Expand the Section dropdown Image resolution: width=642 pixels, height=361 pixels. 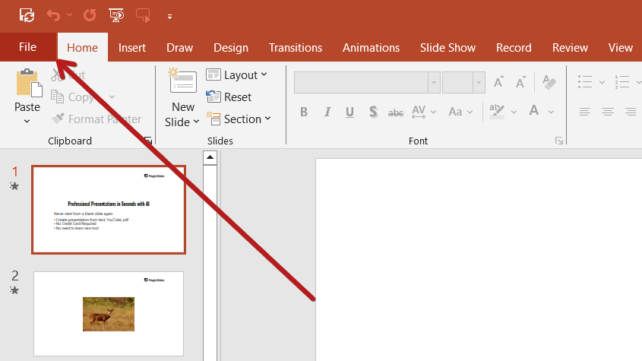point(236,119)
